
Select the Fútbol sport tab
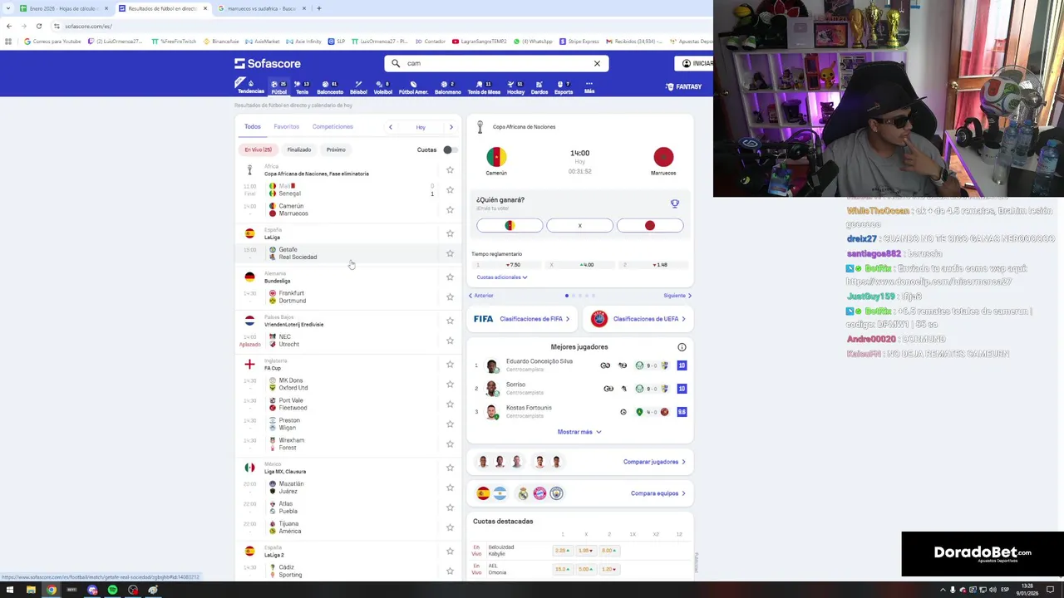coord(278,87)
